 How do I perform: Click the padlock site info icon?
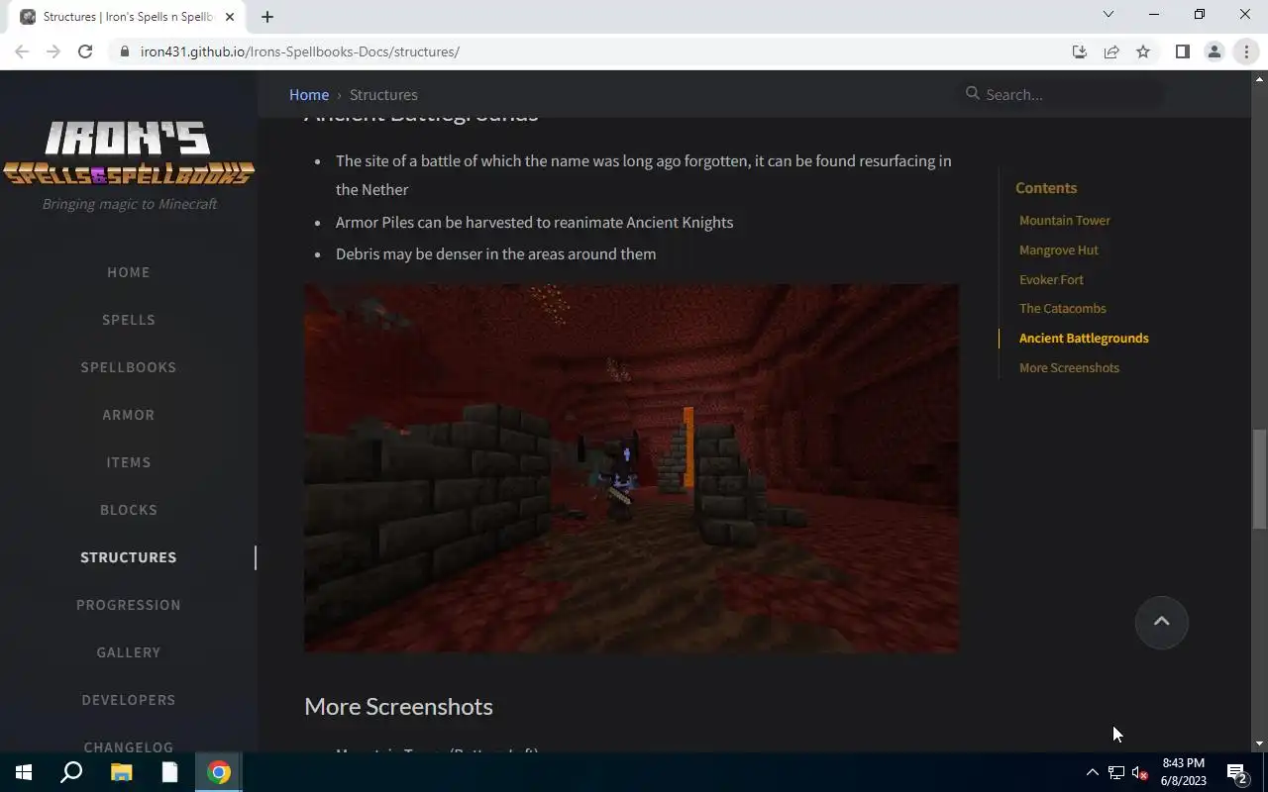point(124,51)
